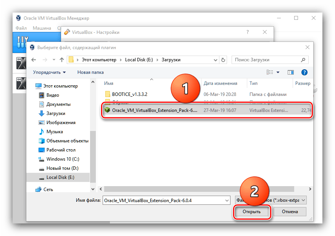Sort by the Размер column header

(x=303, y=83)
